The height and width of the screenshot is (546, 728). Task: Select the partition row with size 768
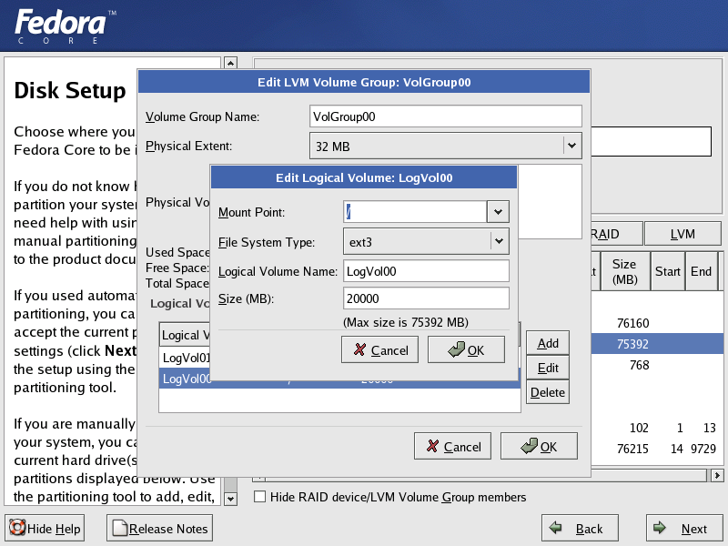point(657,365)
